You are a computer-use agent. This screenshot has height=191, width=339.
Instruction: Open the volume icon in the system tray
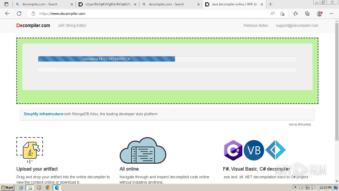click(301, 188)
